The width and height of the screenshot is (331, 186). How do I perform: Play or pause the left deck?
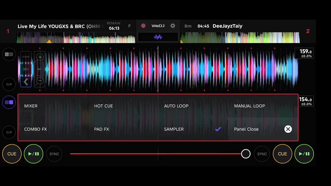coord(34,154)
